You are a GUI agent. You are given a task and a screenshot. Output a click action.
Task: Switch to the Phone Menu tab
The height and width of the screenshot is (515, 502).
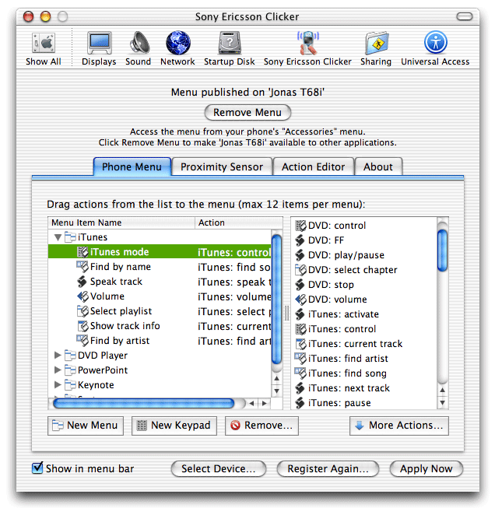pos(132,166)
